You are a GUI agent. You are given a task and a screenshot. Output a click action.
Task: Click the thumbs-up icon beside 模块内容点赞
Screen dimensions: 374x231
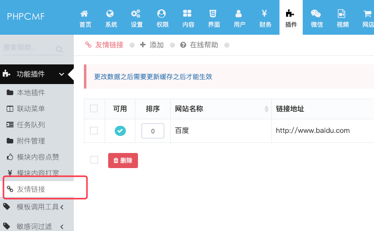pyautogui.click(x=10, y=157)
